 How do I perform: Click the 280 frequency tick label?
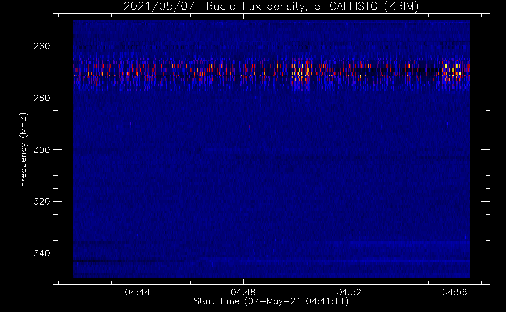[x=42, y=98]
